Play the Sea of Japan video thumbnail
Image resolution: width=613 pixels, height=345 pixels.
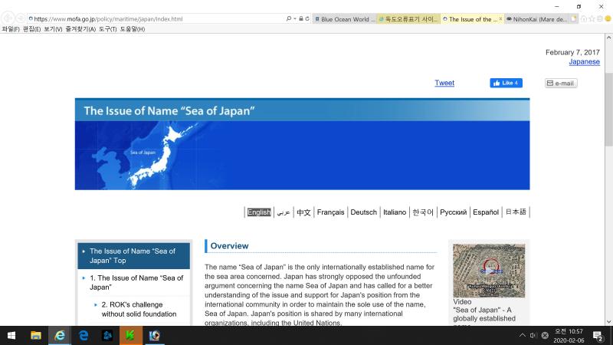point(488,270)
